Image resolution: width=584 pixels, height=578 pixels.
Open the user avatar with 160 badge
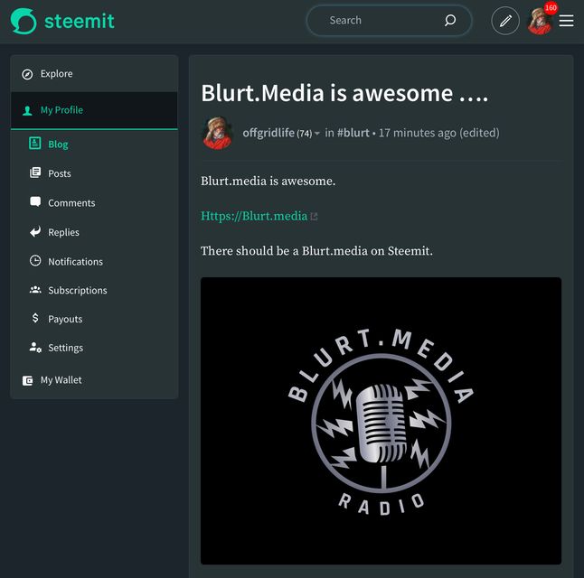click(540, 22)
